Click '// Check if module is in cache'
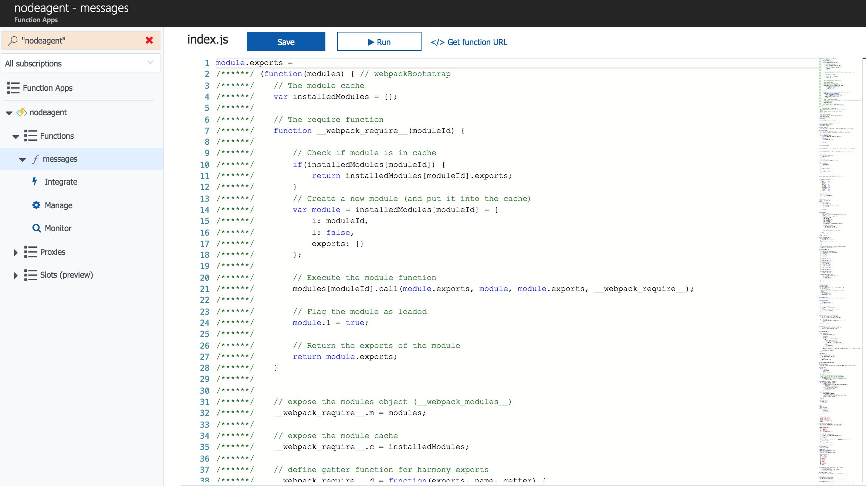The image size is (866, 486). [x=364, y=153]
